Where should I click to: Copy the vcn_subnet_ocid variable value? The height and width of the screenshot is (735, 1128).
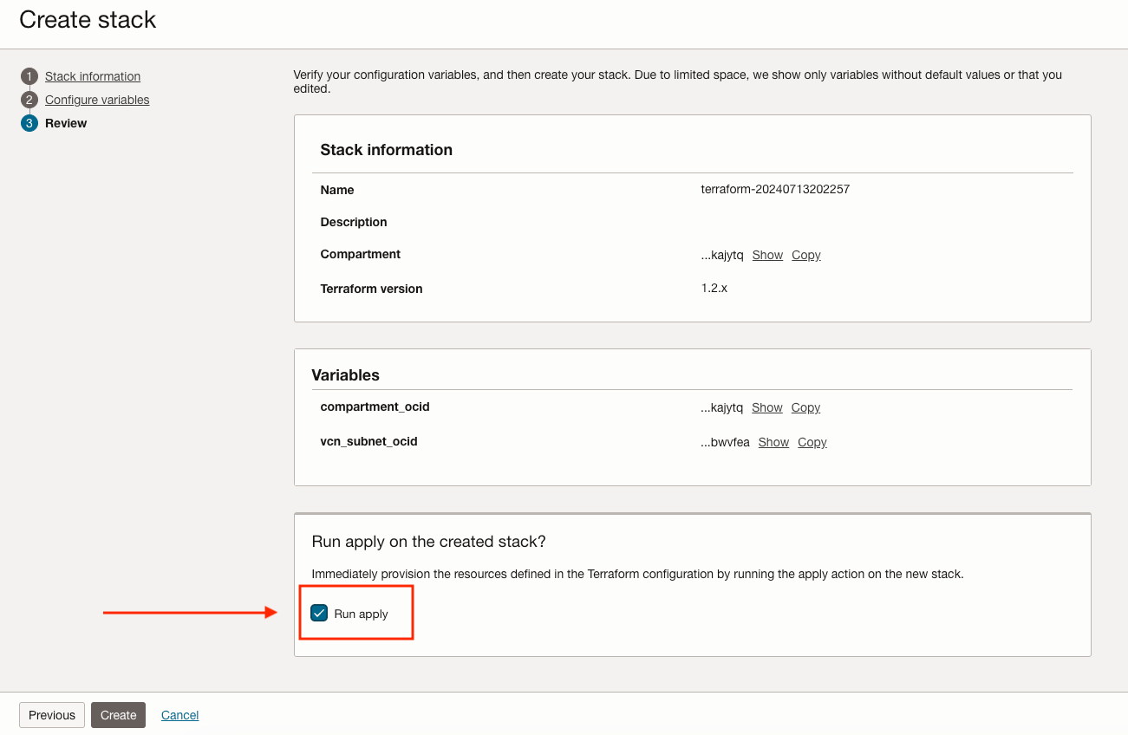click(x=812, y=442)
